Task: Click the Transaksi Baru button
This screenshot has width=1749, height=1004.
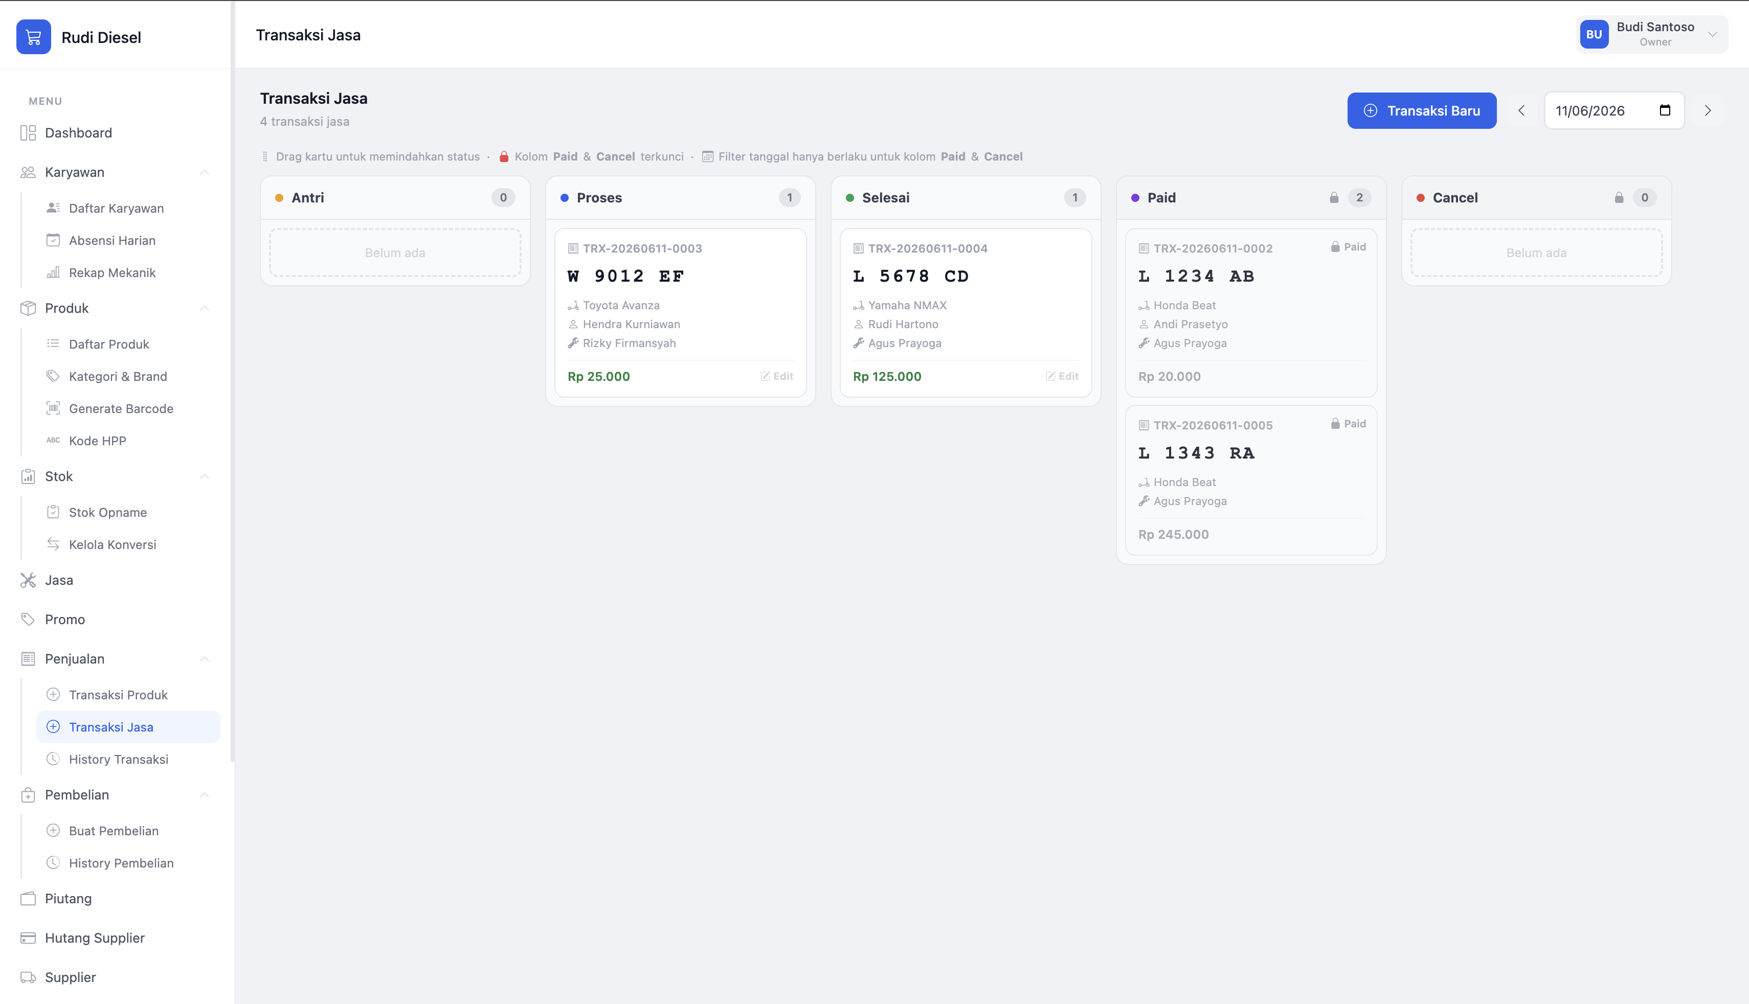Action: (1422, 110)
